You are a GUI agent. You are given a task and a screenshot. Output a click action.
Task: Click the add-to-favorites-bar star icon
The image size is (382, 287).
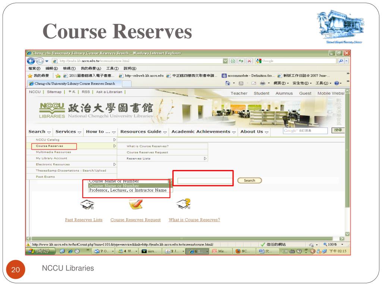[58, 75]
